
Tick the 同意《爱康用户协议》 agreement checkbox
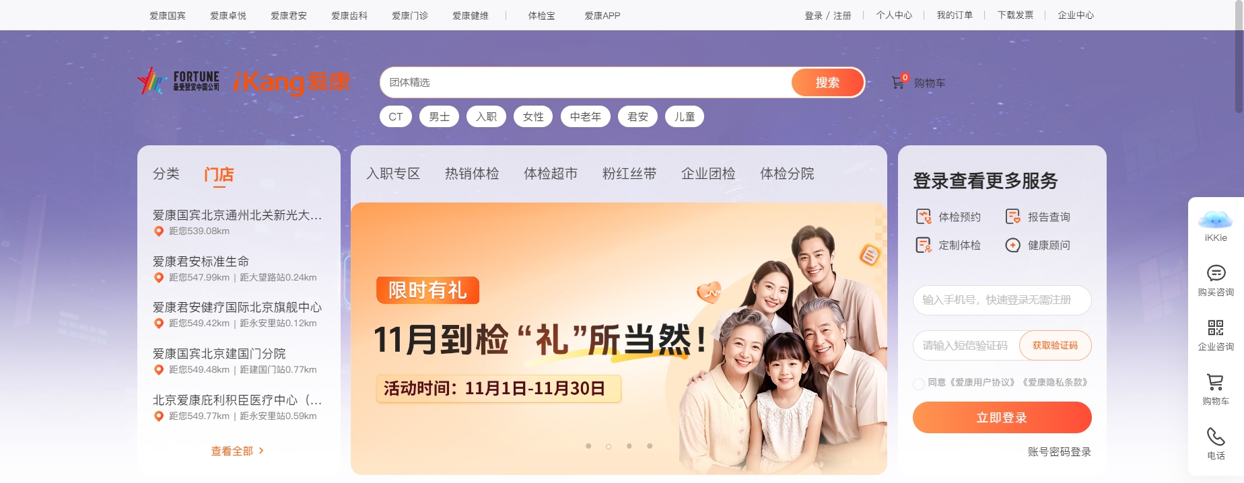coord(918,383)
